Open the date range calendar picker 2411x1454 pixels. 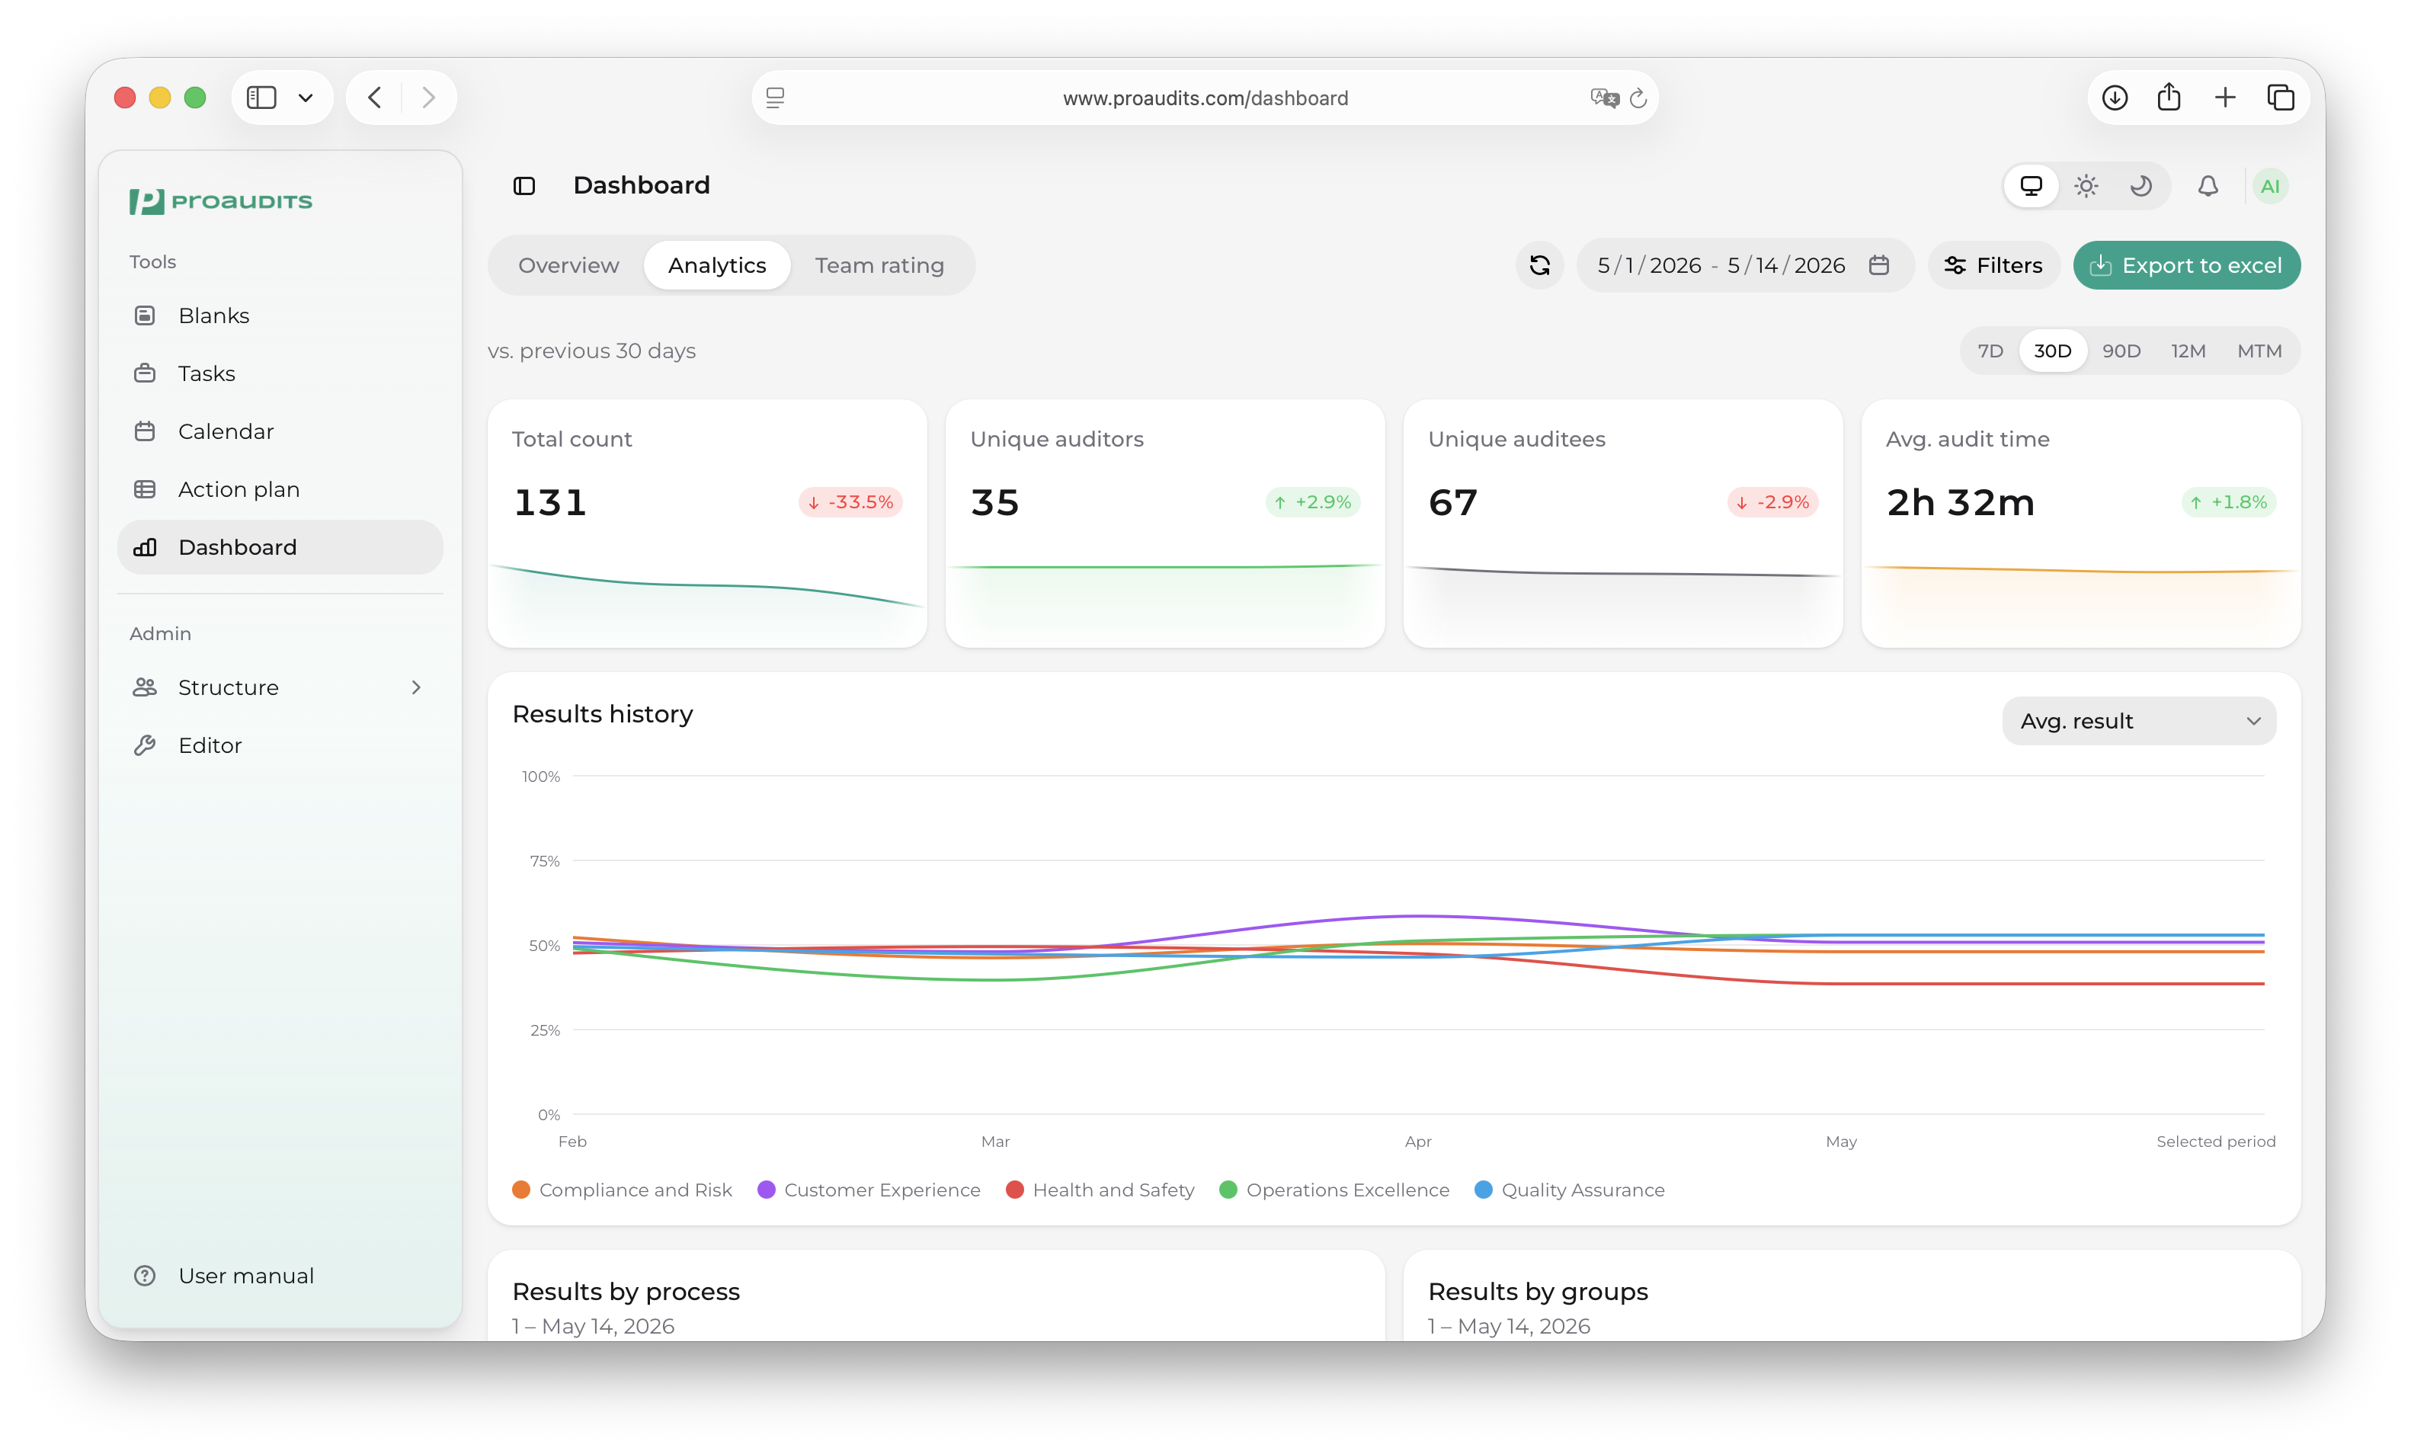pyautogui.click(x=1878, y=265)
